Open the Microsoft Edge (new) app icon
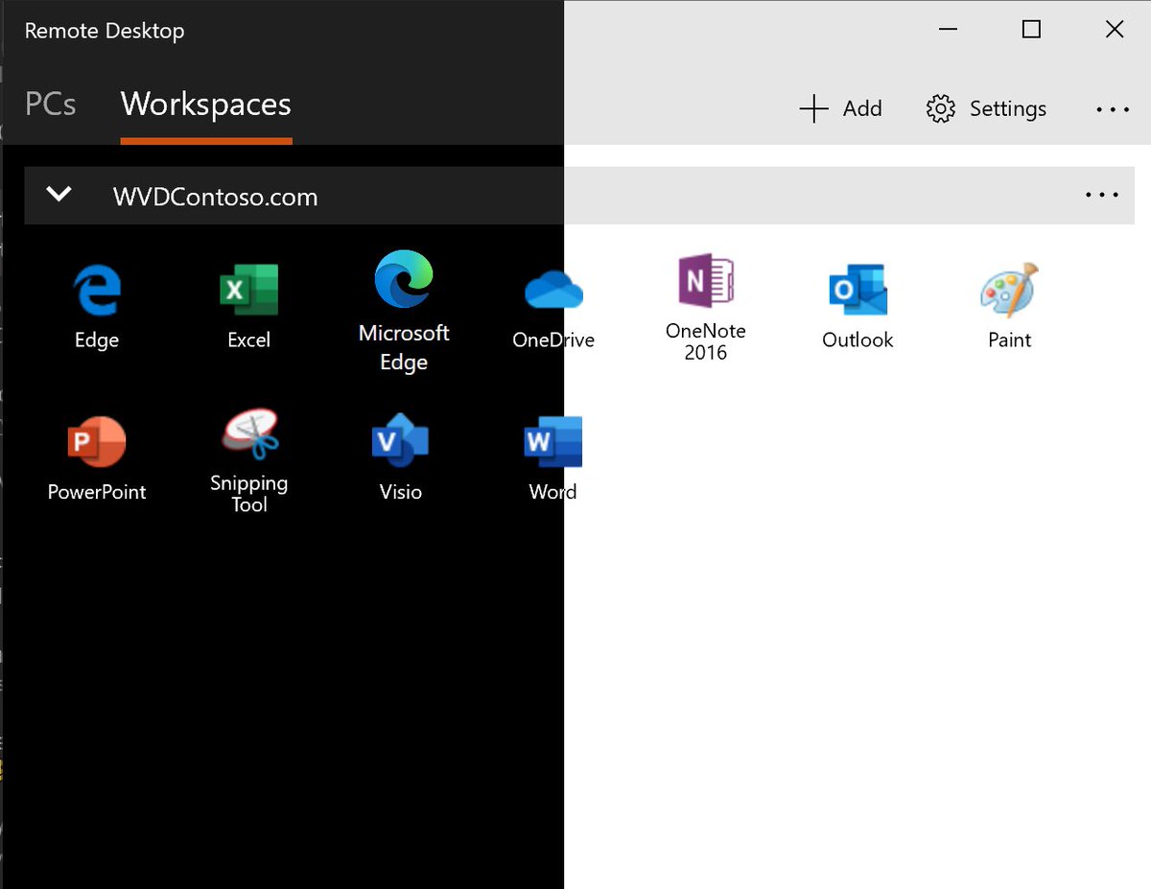1151x889 pixels. pos(403,279)
